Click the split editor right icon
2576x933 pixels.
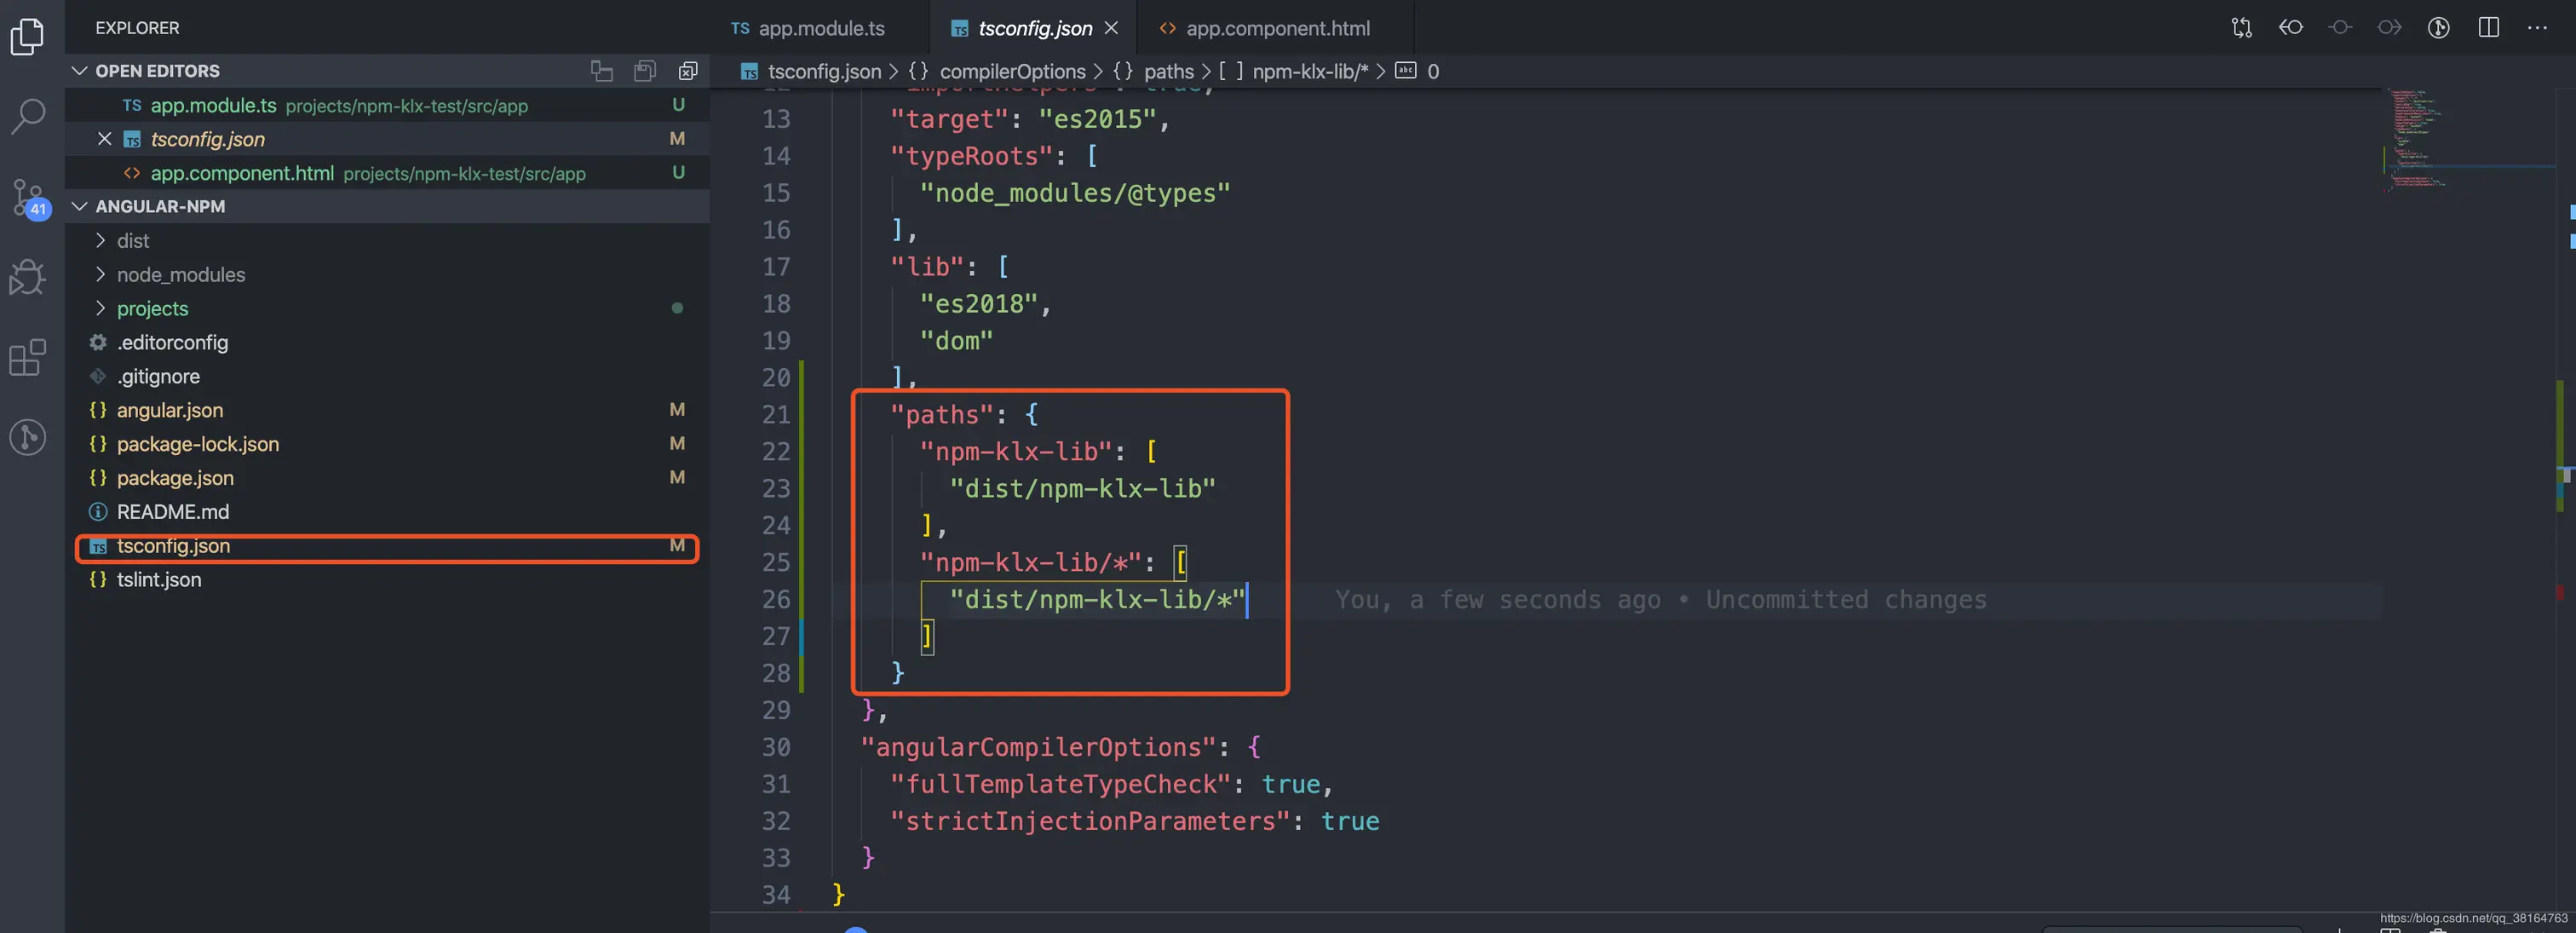point(2489,28)
